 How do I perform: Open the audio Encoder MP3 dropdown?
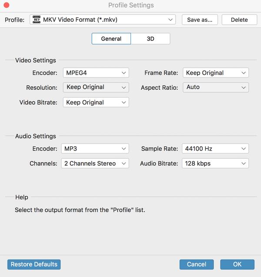coord(95,149)
